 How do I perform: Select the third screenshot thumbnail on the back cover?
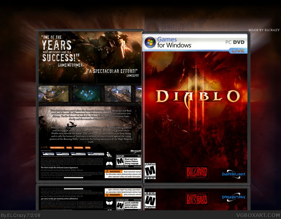(x=116, y=94)
